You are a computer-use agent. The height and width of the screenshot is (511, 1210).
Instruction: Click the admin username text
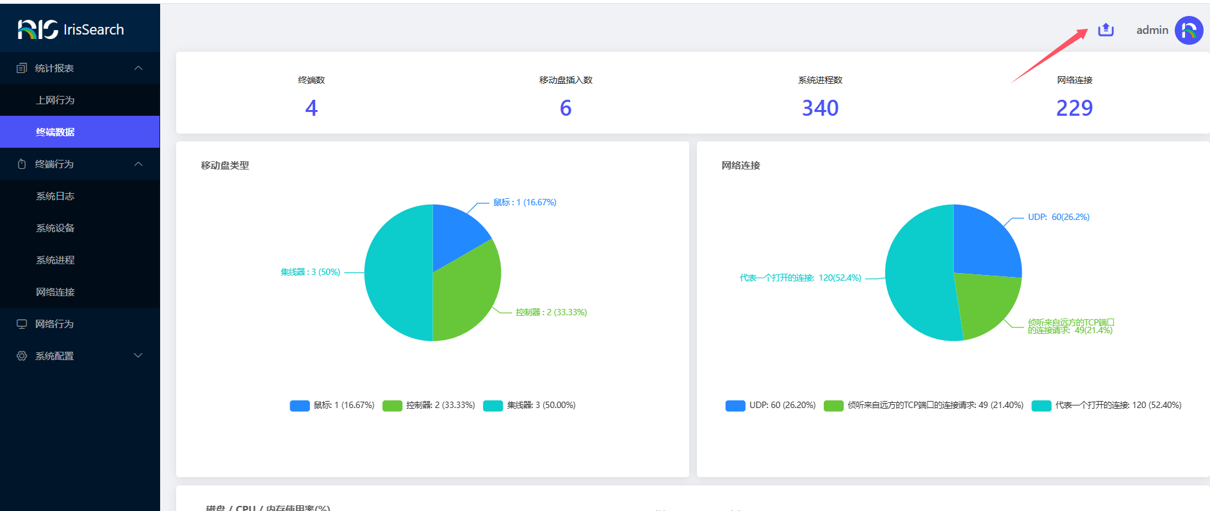(1152, 30)
